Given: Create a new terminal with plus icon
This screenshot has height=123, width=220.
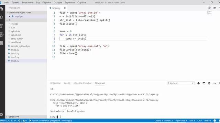Looking at the screenshot, I should pos(198,83).
